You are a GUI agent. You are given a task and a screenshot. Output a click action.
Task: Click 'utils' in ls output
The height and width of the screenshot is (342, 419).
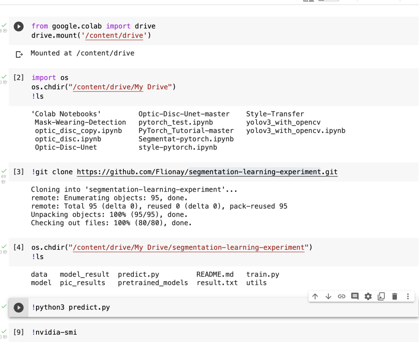click(256, 283)
